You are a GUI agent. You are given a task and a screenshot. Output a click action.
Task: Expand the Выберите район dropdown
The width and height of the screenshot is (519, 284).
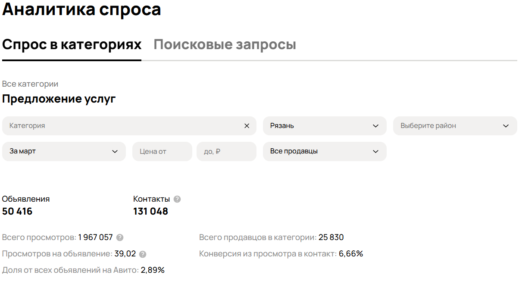point(455,126)
